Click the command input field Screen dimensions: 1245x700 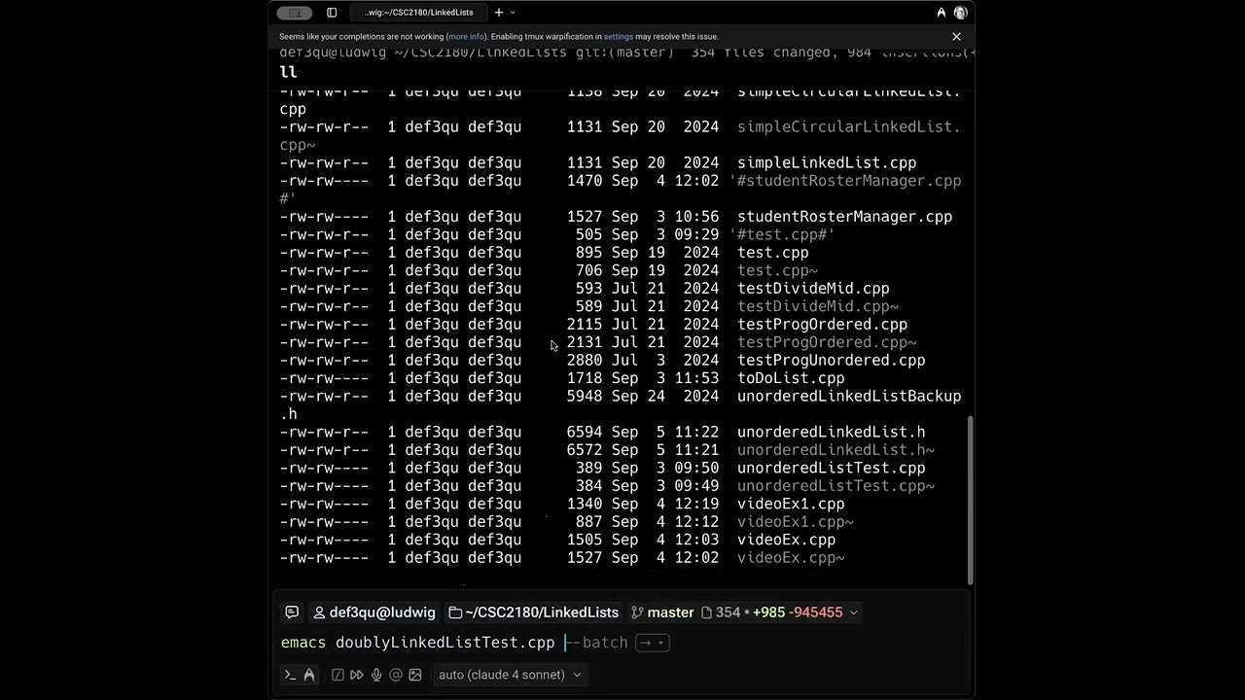[621, 643]
